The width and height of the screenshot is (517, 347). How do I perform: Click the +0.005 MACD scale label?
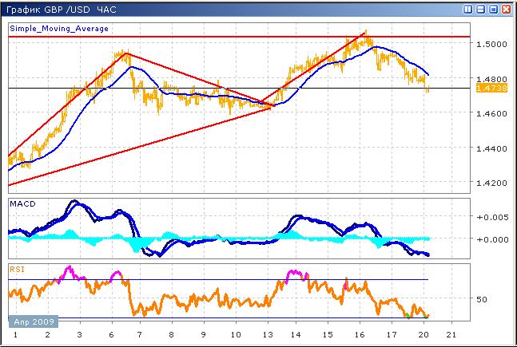489,217
